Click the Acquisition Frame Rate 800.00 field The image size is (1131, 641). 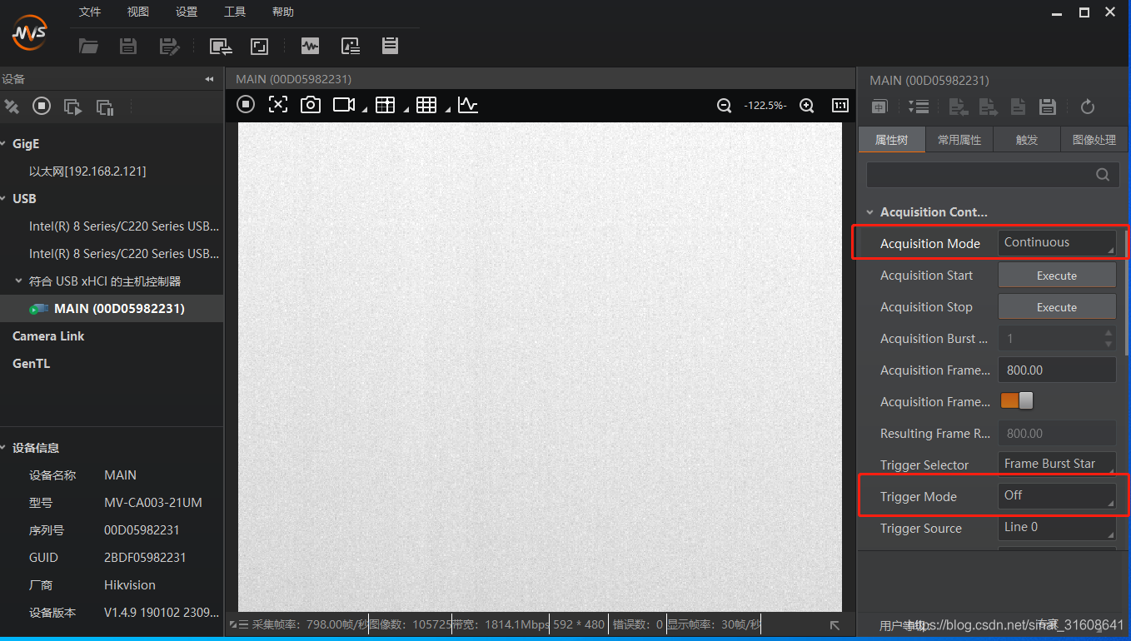[x=1057, y=370]
